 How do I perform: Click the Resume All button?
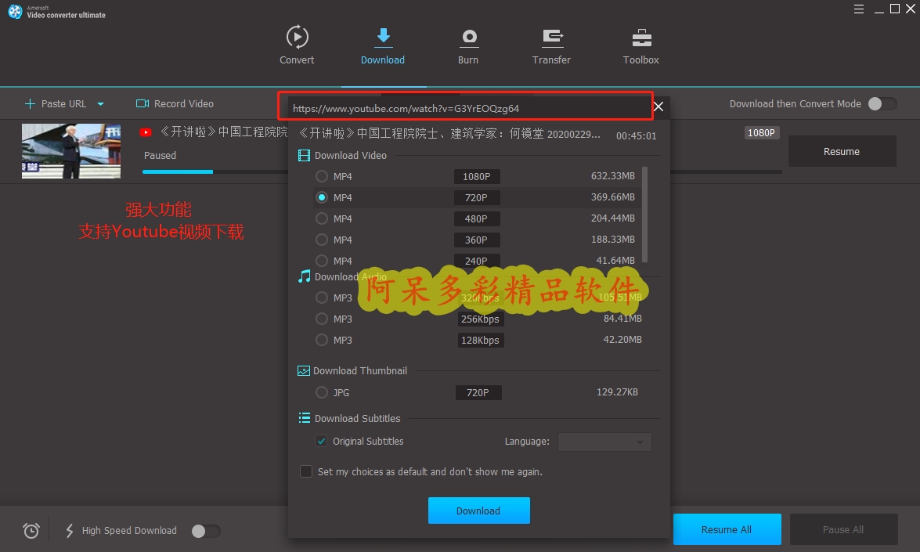coord(727,529)
